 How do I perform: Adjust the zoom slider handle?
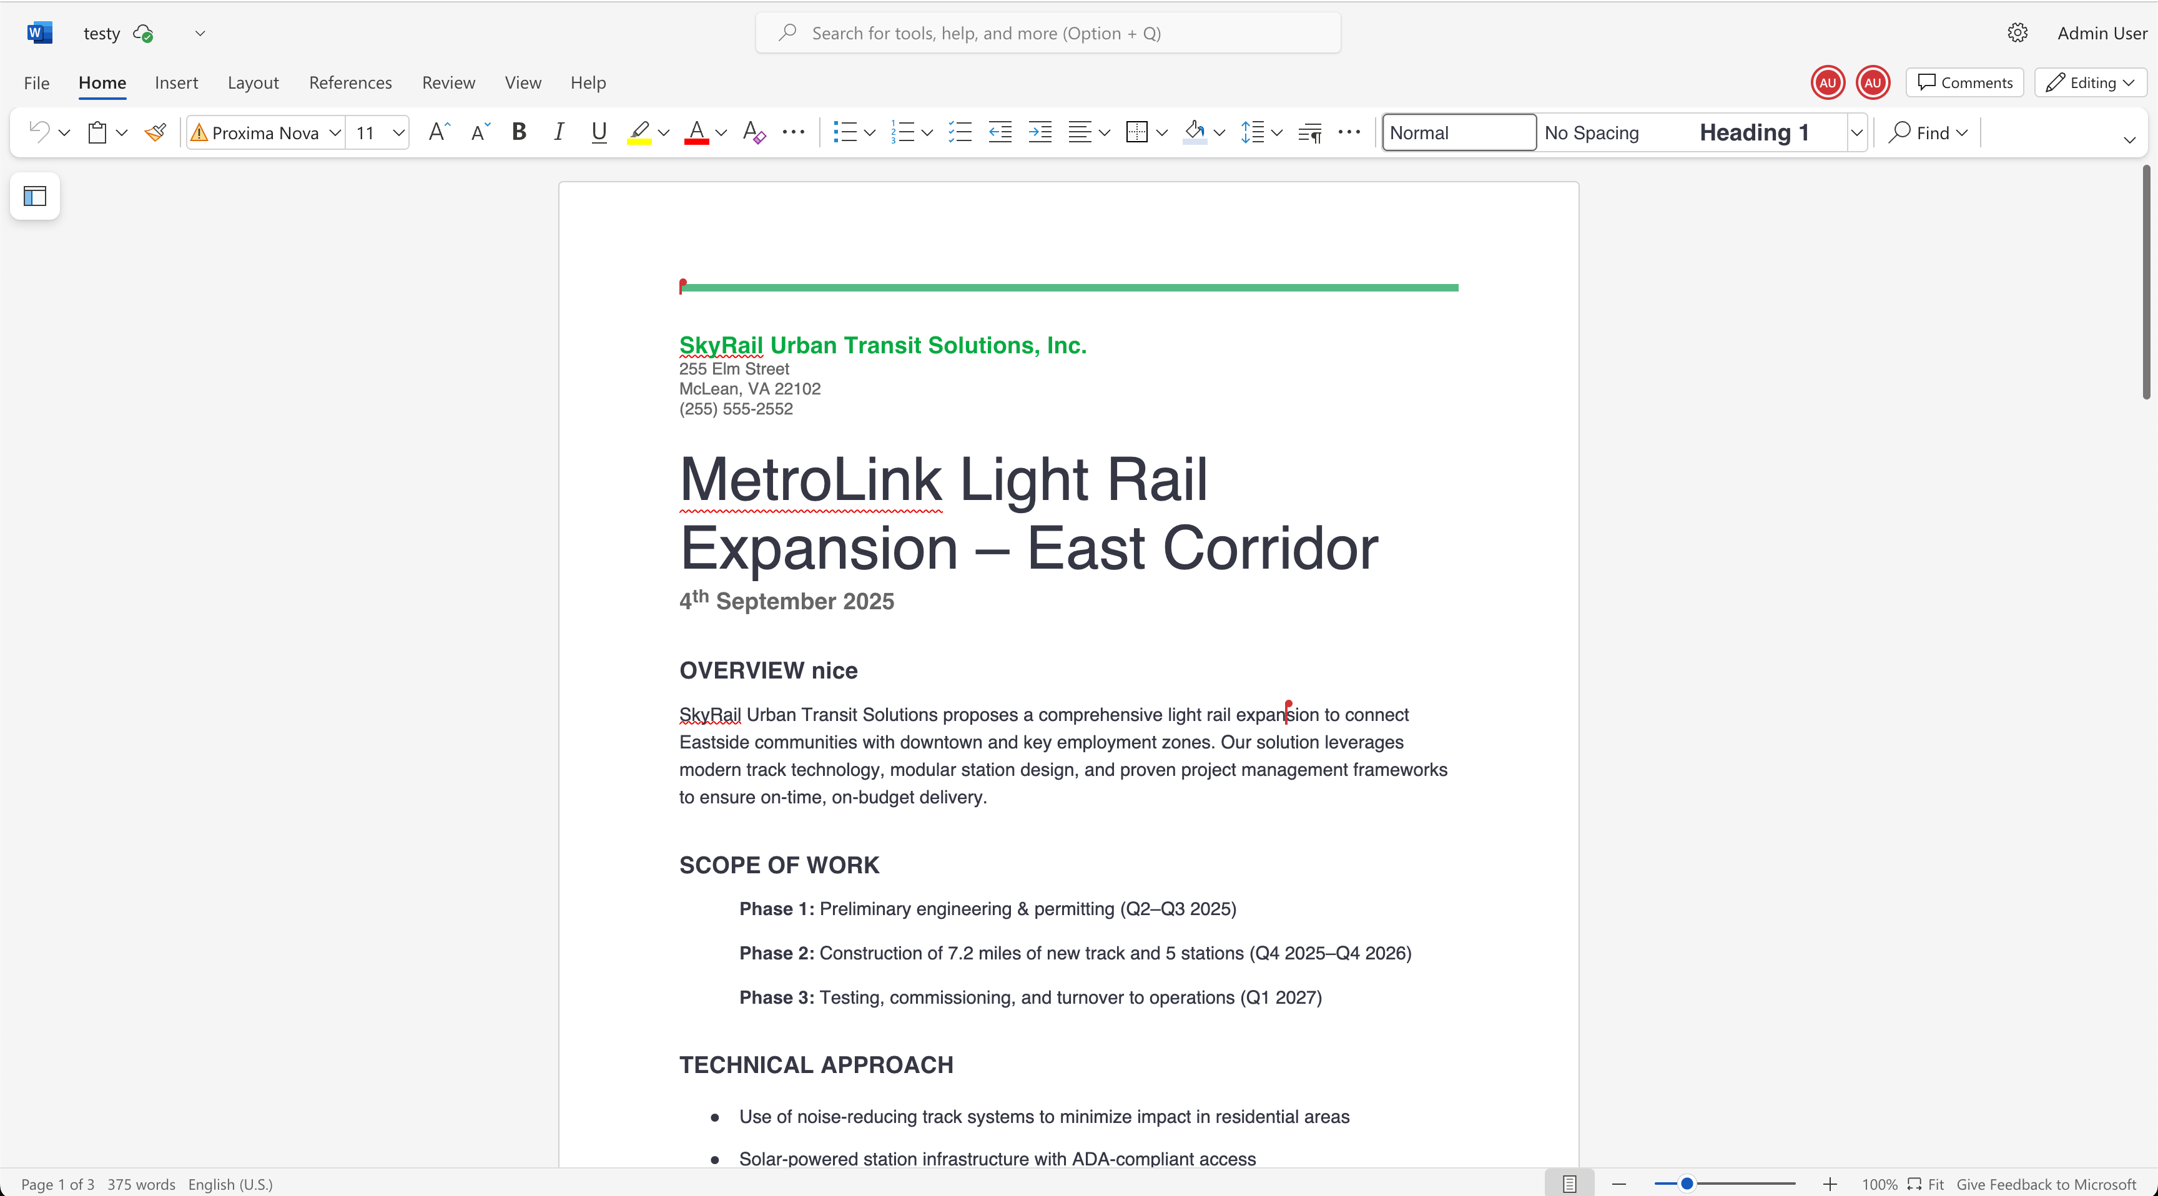(x=1687, y=1184)
